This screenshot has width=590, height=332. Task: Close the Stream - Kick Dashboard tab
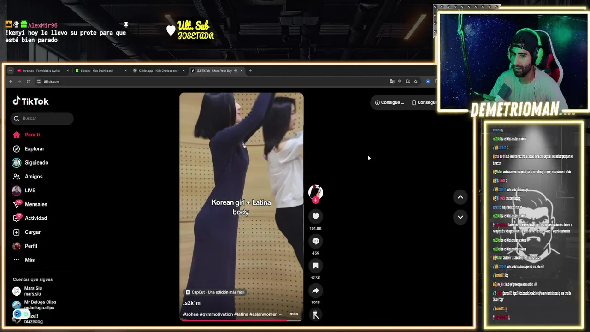125,71
